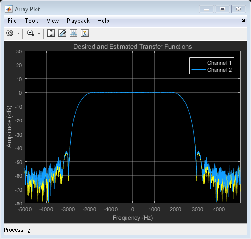Screen dimensions: 251x239
Task: Open the Playback menu
Action: [78, 21]
